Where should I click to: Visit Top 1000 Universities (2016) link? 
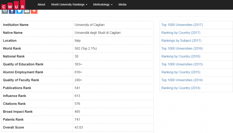click(182, 48)
